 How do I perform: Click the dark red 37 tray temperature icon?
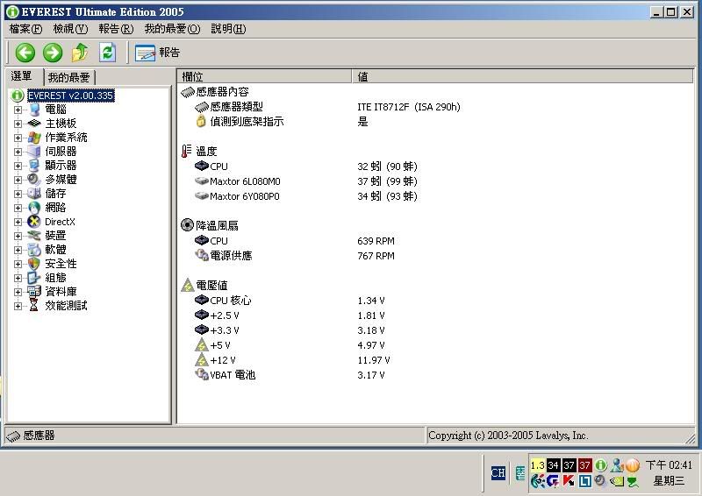[584, 465]
